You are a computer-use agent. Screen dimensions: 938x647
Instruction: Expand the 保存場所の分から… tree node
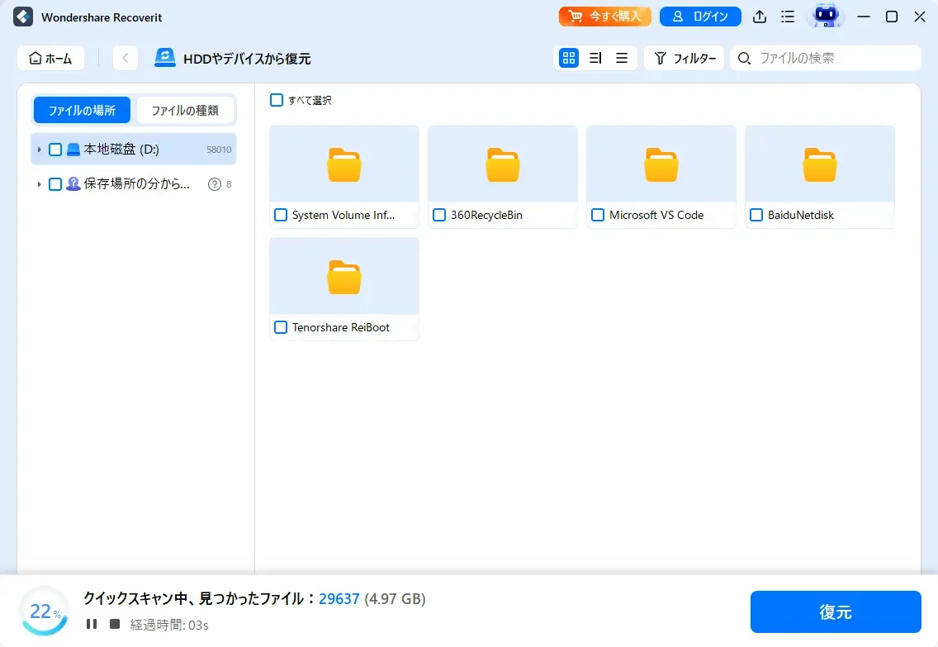39,184
